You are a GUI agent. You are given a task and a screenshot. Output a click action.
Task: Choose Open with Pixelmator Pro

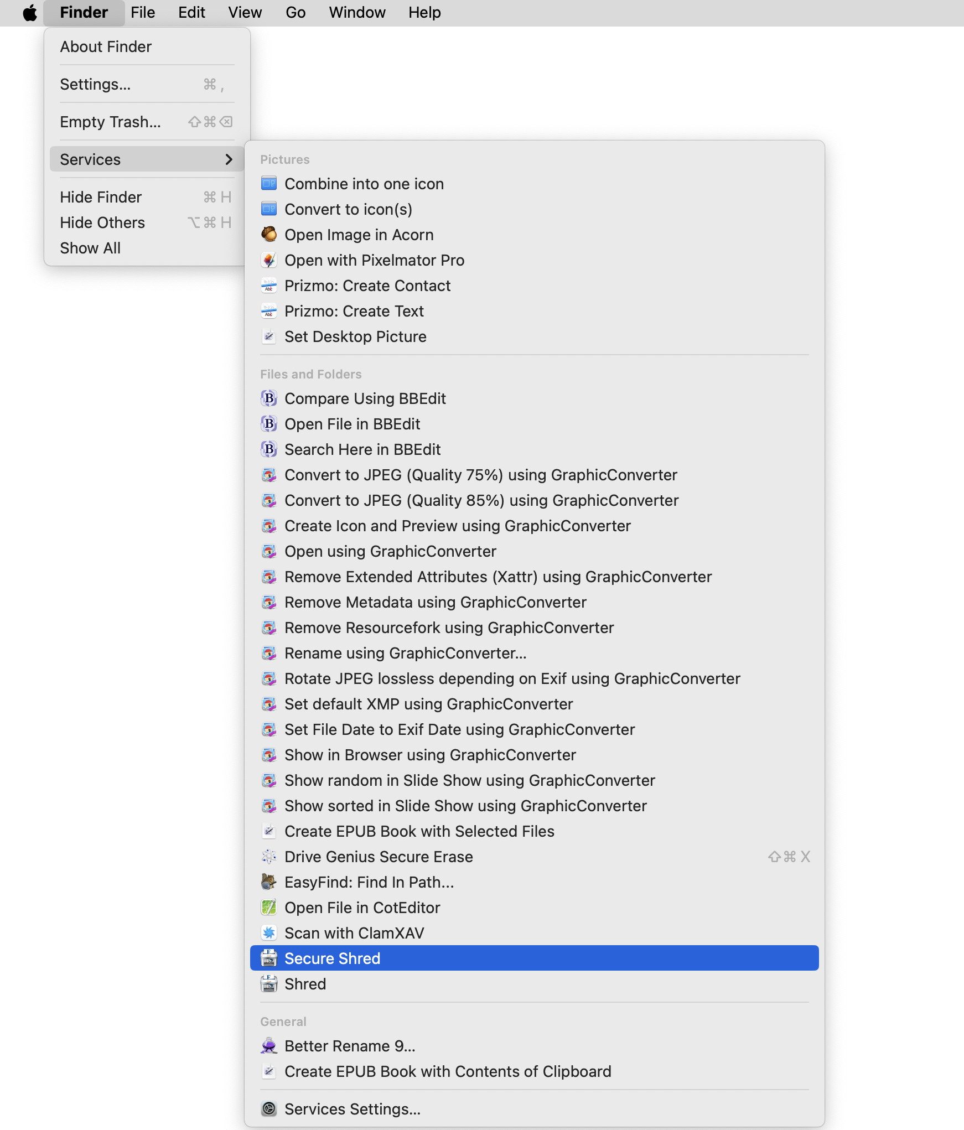tap(535, 260)
